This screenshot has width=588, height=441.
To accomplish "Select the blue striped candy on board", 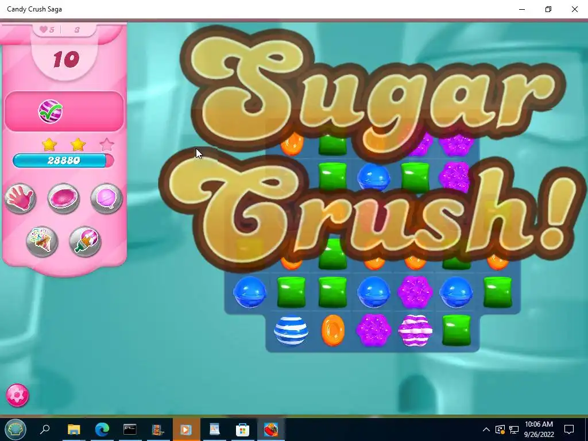I will (x=291, y=331).
